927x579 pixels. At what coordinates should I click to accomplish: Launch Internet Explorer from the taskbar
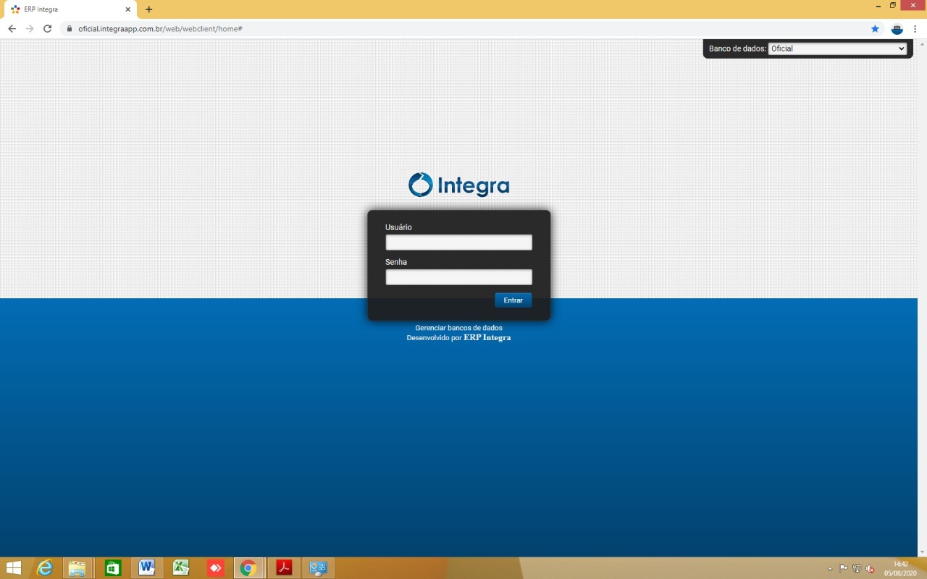(x=45, y=568)
